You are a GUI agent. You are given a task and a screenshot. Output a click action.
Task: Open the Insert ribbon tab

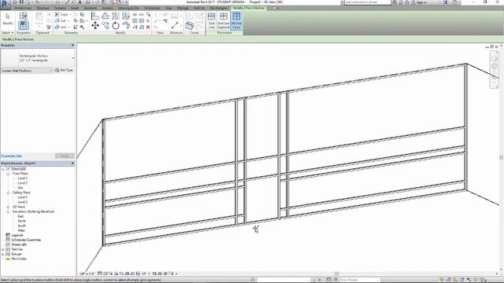click(75, 8)
